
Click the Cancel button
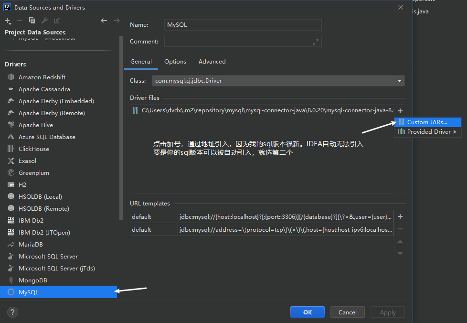pos(347,312)
